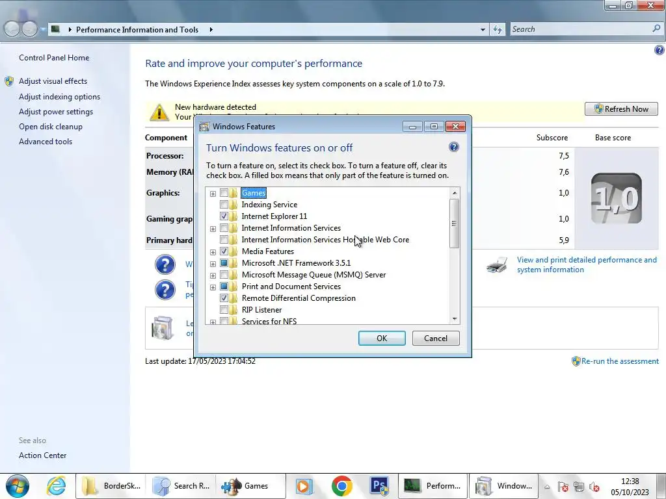Open the BorderSk... folder taskbar item
The width and height of the screenshot is (666, 499).
111,486
